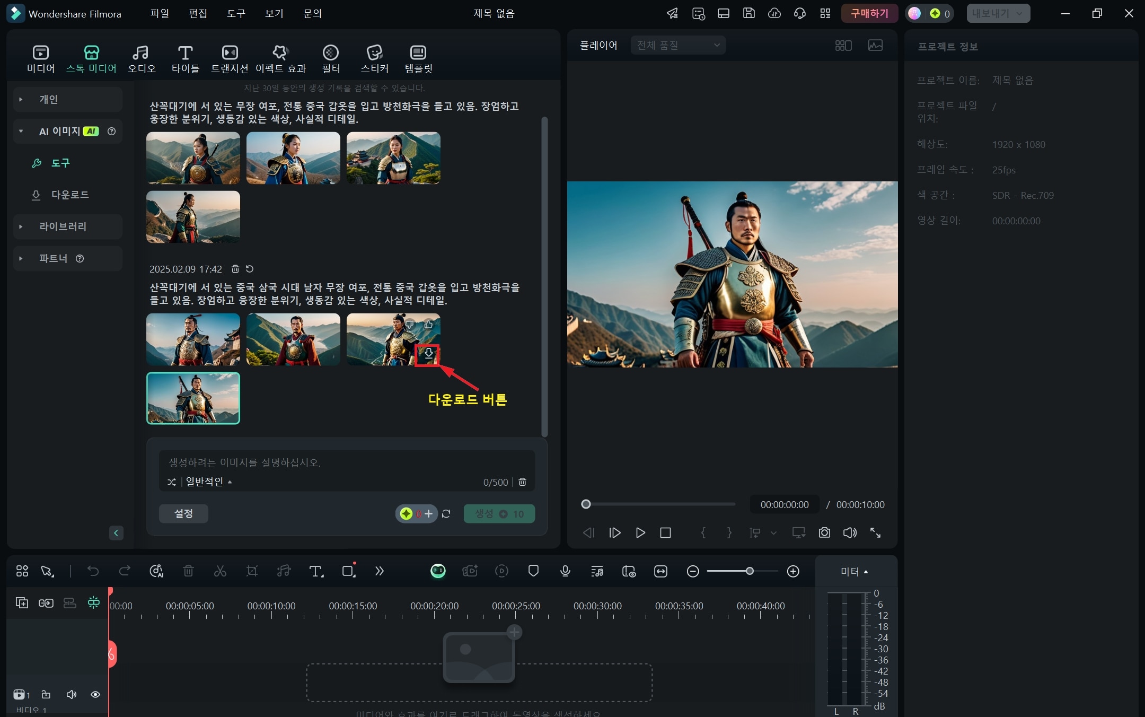Delete the 2025.02.09 17:42 generation record
Screen dimensions: 1145x717
(x=235, y=269)
